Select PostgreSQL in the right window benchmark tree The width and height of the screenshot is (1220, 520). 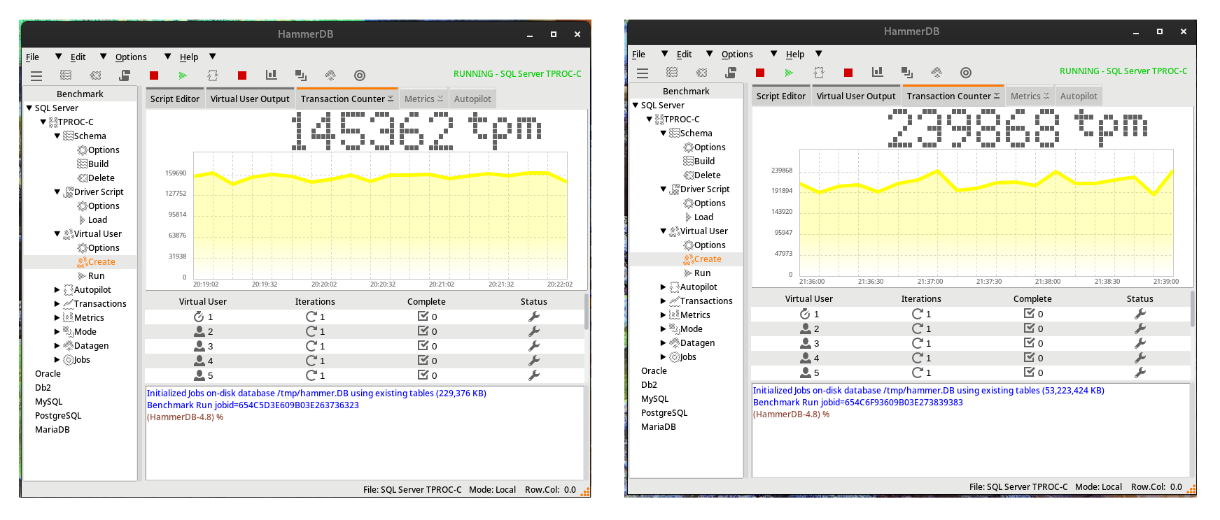(664, 413)
